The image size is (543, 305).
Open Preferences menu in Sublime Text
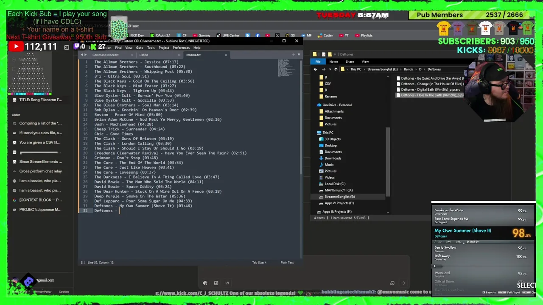tap(181, 48)
